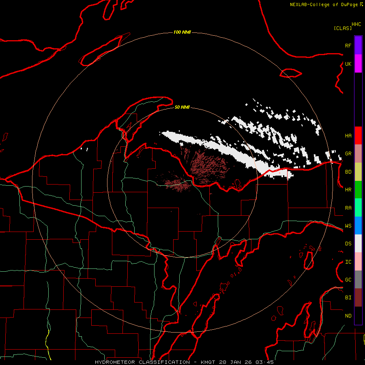Click the WS legend label
The height and width of the screenshot is (365, 365).
point(348,226)
